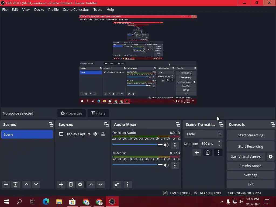Decrease transition duration with down arrow
Screen dimensions: 276x207
point(219,146)
